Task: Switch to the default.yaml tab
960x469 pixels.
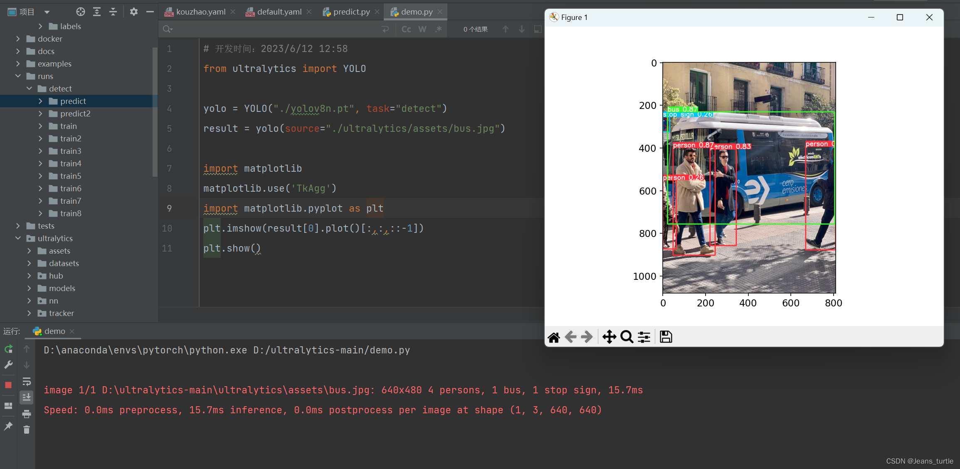Action: point(279,12)
